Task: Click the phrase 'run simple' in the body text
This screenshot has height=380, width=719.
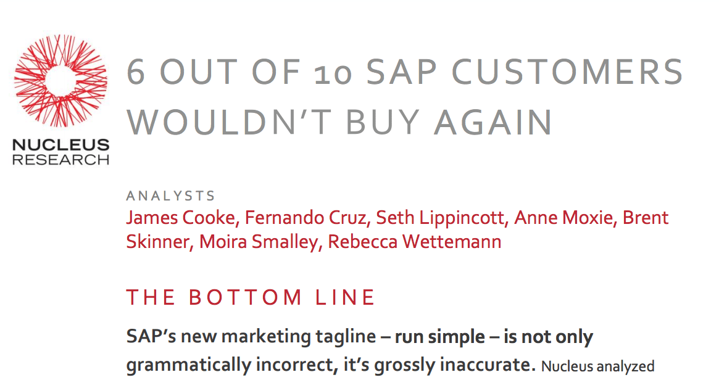Action: [440, 337]
